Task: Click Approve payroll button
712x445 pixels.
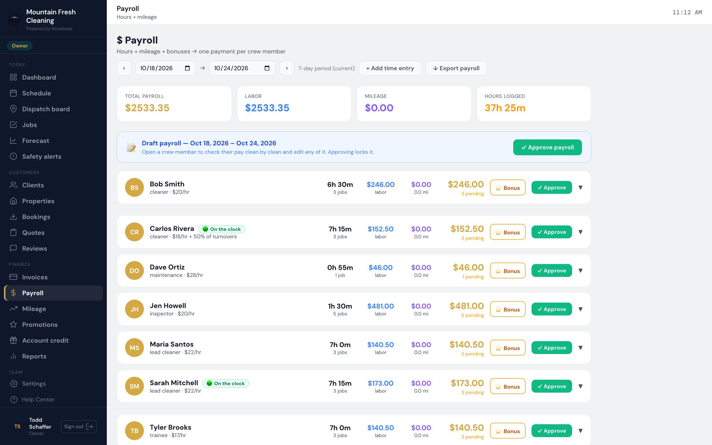Action: click(548, 147)
